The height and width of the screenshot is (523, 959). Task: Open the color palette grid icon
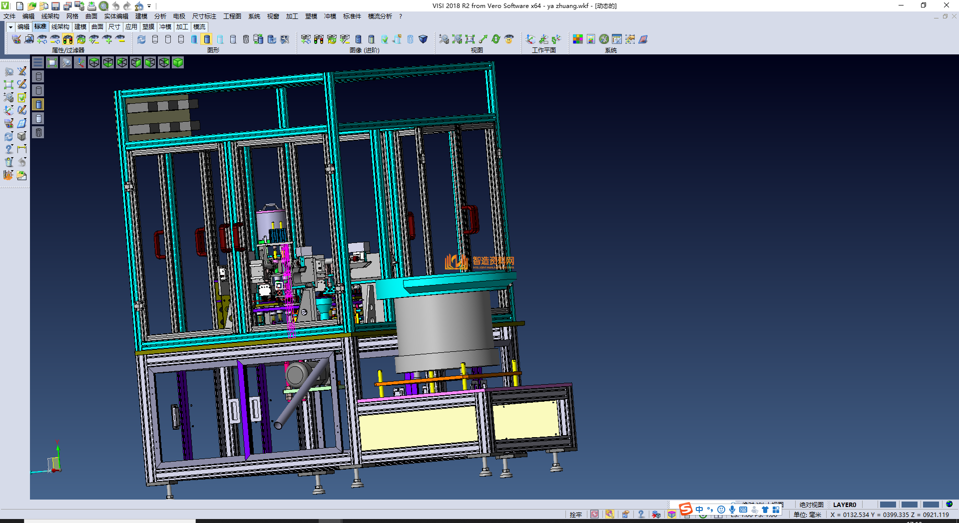pos(578,39)
